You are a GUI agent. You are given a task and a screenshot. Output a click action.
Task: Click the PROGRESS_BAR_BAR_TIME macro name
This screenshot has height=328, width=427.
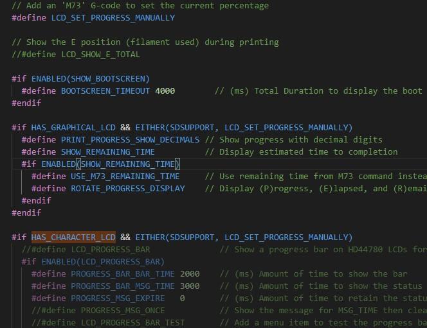pos(122,274)
